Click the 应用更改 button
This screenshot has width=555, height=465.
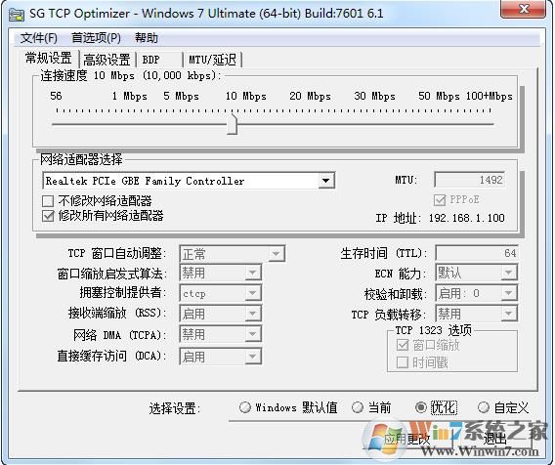407,440
